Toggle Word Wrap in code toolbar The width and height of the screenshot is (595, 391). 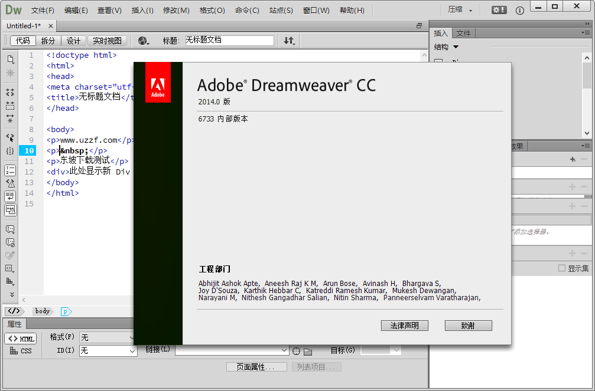pos(10,196)
